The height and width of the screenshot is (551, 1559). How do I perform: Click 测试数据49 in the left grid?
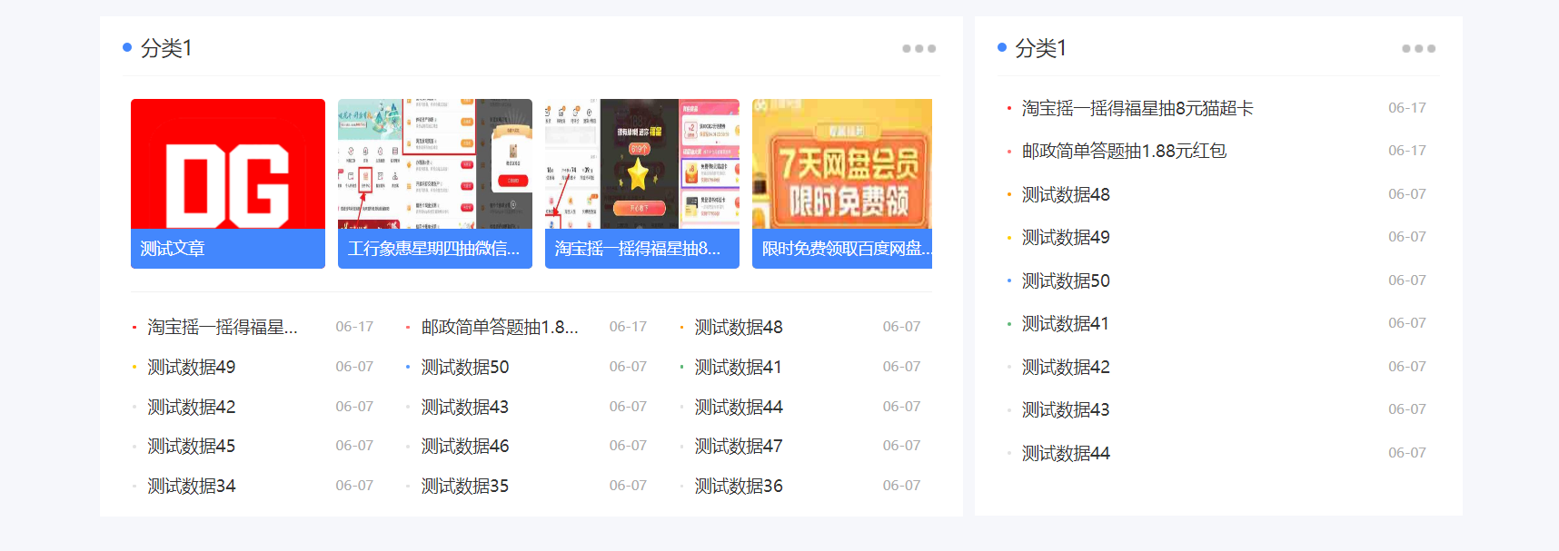192,367
